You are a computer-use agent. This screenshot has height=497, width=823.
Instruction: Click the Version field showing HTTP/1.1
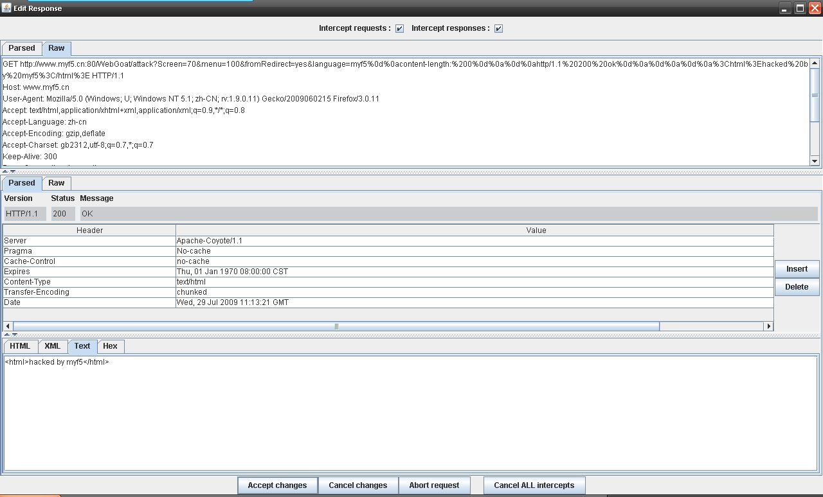[x=25, y=214]
